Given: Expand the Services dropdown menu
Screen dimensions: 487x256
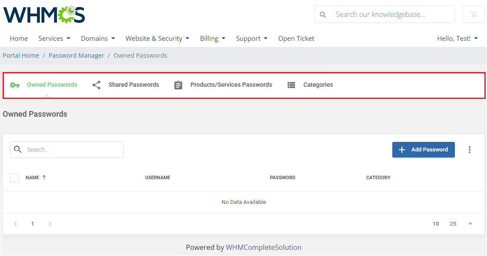Looking at the screenshot, I should point(54,39).
